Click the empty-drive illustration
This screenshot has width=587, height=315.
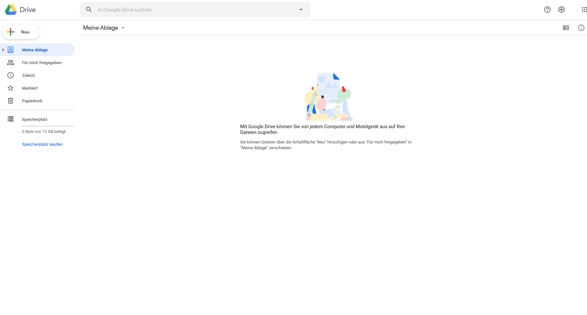329,97
